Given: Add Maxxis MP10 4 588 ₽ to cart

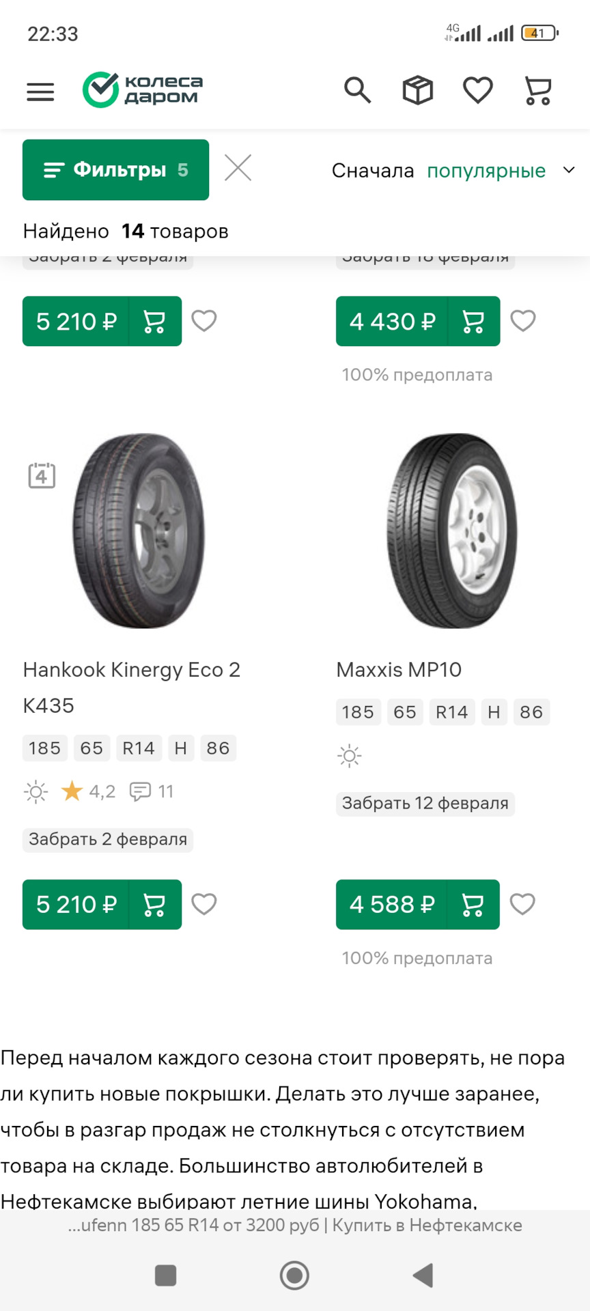Looking at the screenshot, I should [473, 905].
